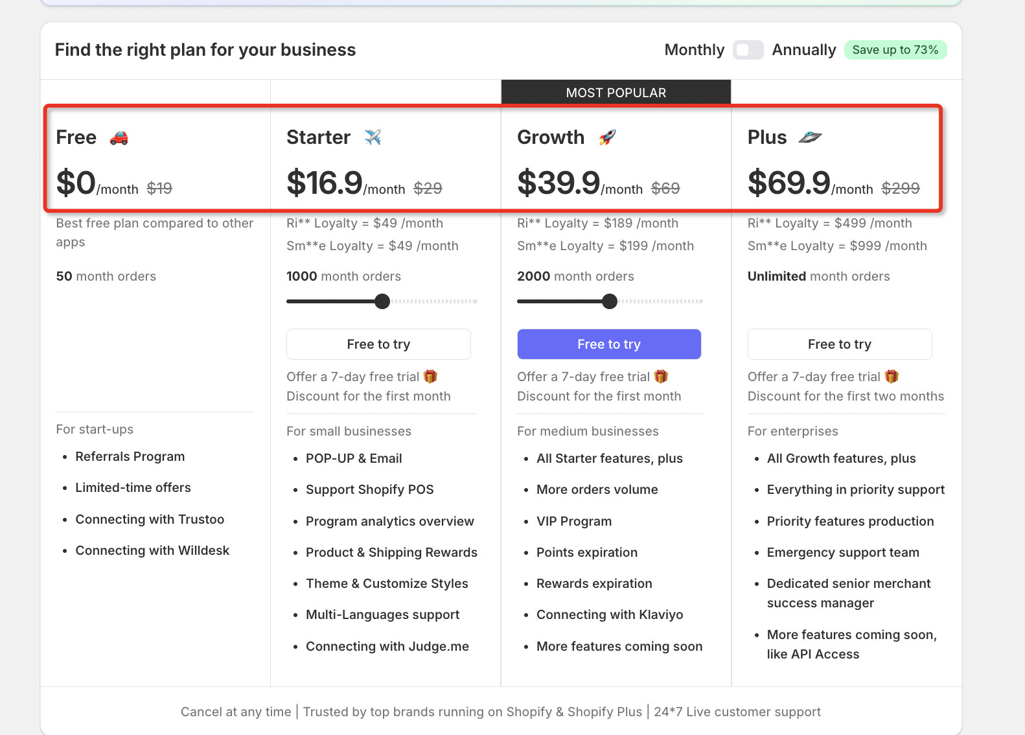This screenshot has height=735, width=1025.
Task: Select the Annually billing label
Action: pyautogui.click(x=804, y=50)
